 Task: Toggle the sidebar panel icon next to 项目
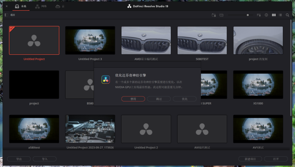tap(6, 15)
